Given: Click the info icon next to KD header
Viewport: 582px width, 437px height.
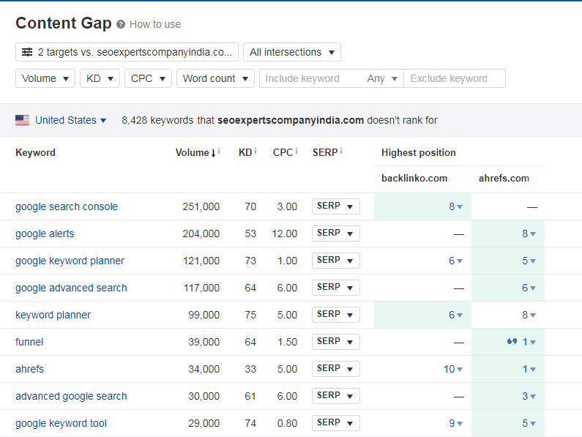Looking at the screenshot, I should (255, 151).
